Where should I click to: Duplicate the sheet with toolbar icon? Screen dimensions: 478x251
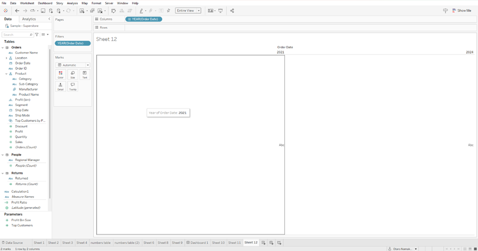(x=92, y=11)
